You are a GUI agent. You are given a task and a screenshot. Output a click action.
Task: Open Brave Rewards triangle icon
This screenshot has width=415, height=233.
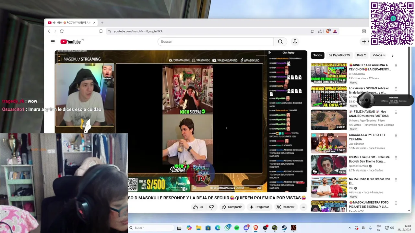[x=335, y=31]
